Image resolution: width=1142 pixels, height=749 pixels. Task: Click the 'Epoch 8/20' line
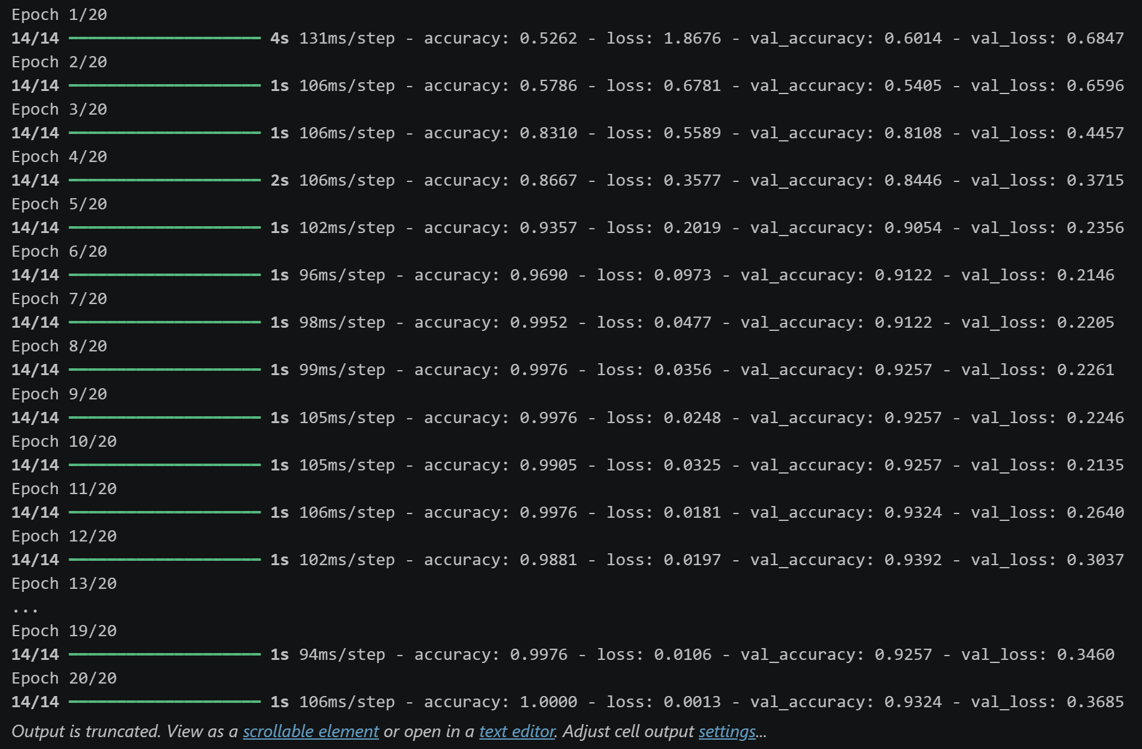coord(59,346)
